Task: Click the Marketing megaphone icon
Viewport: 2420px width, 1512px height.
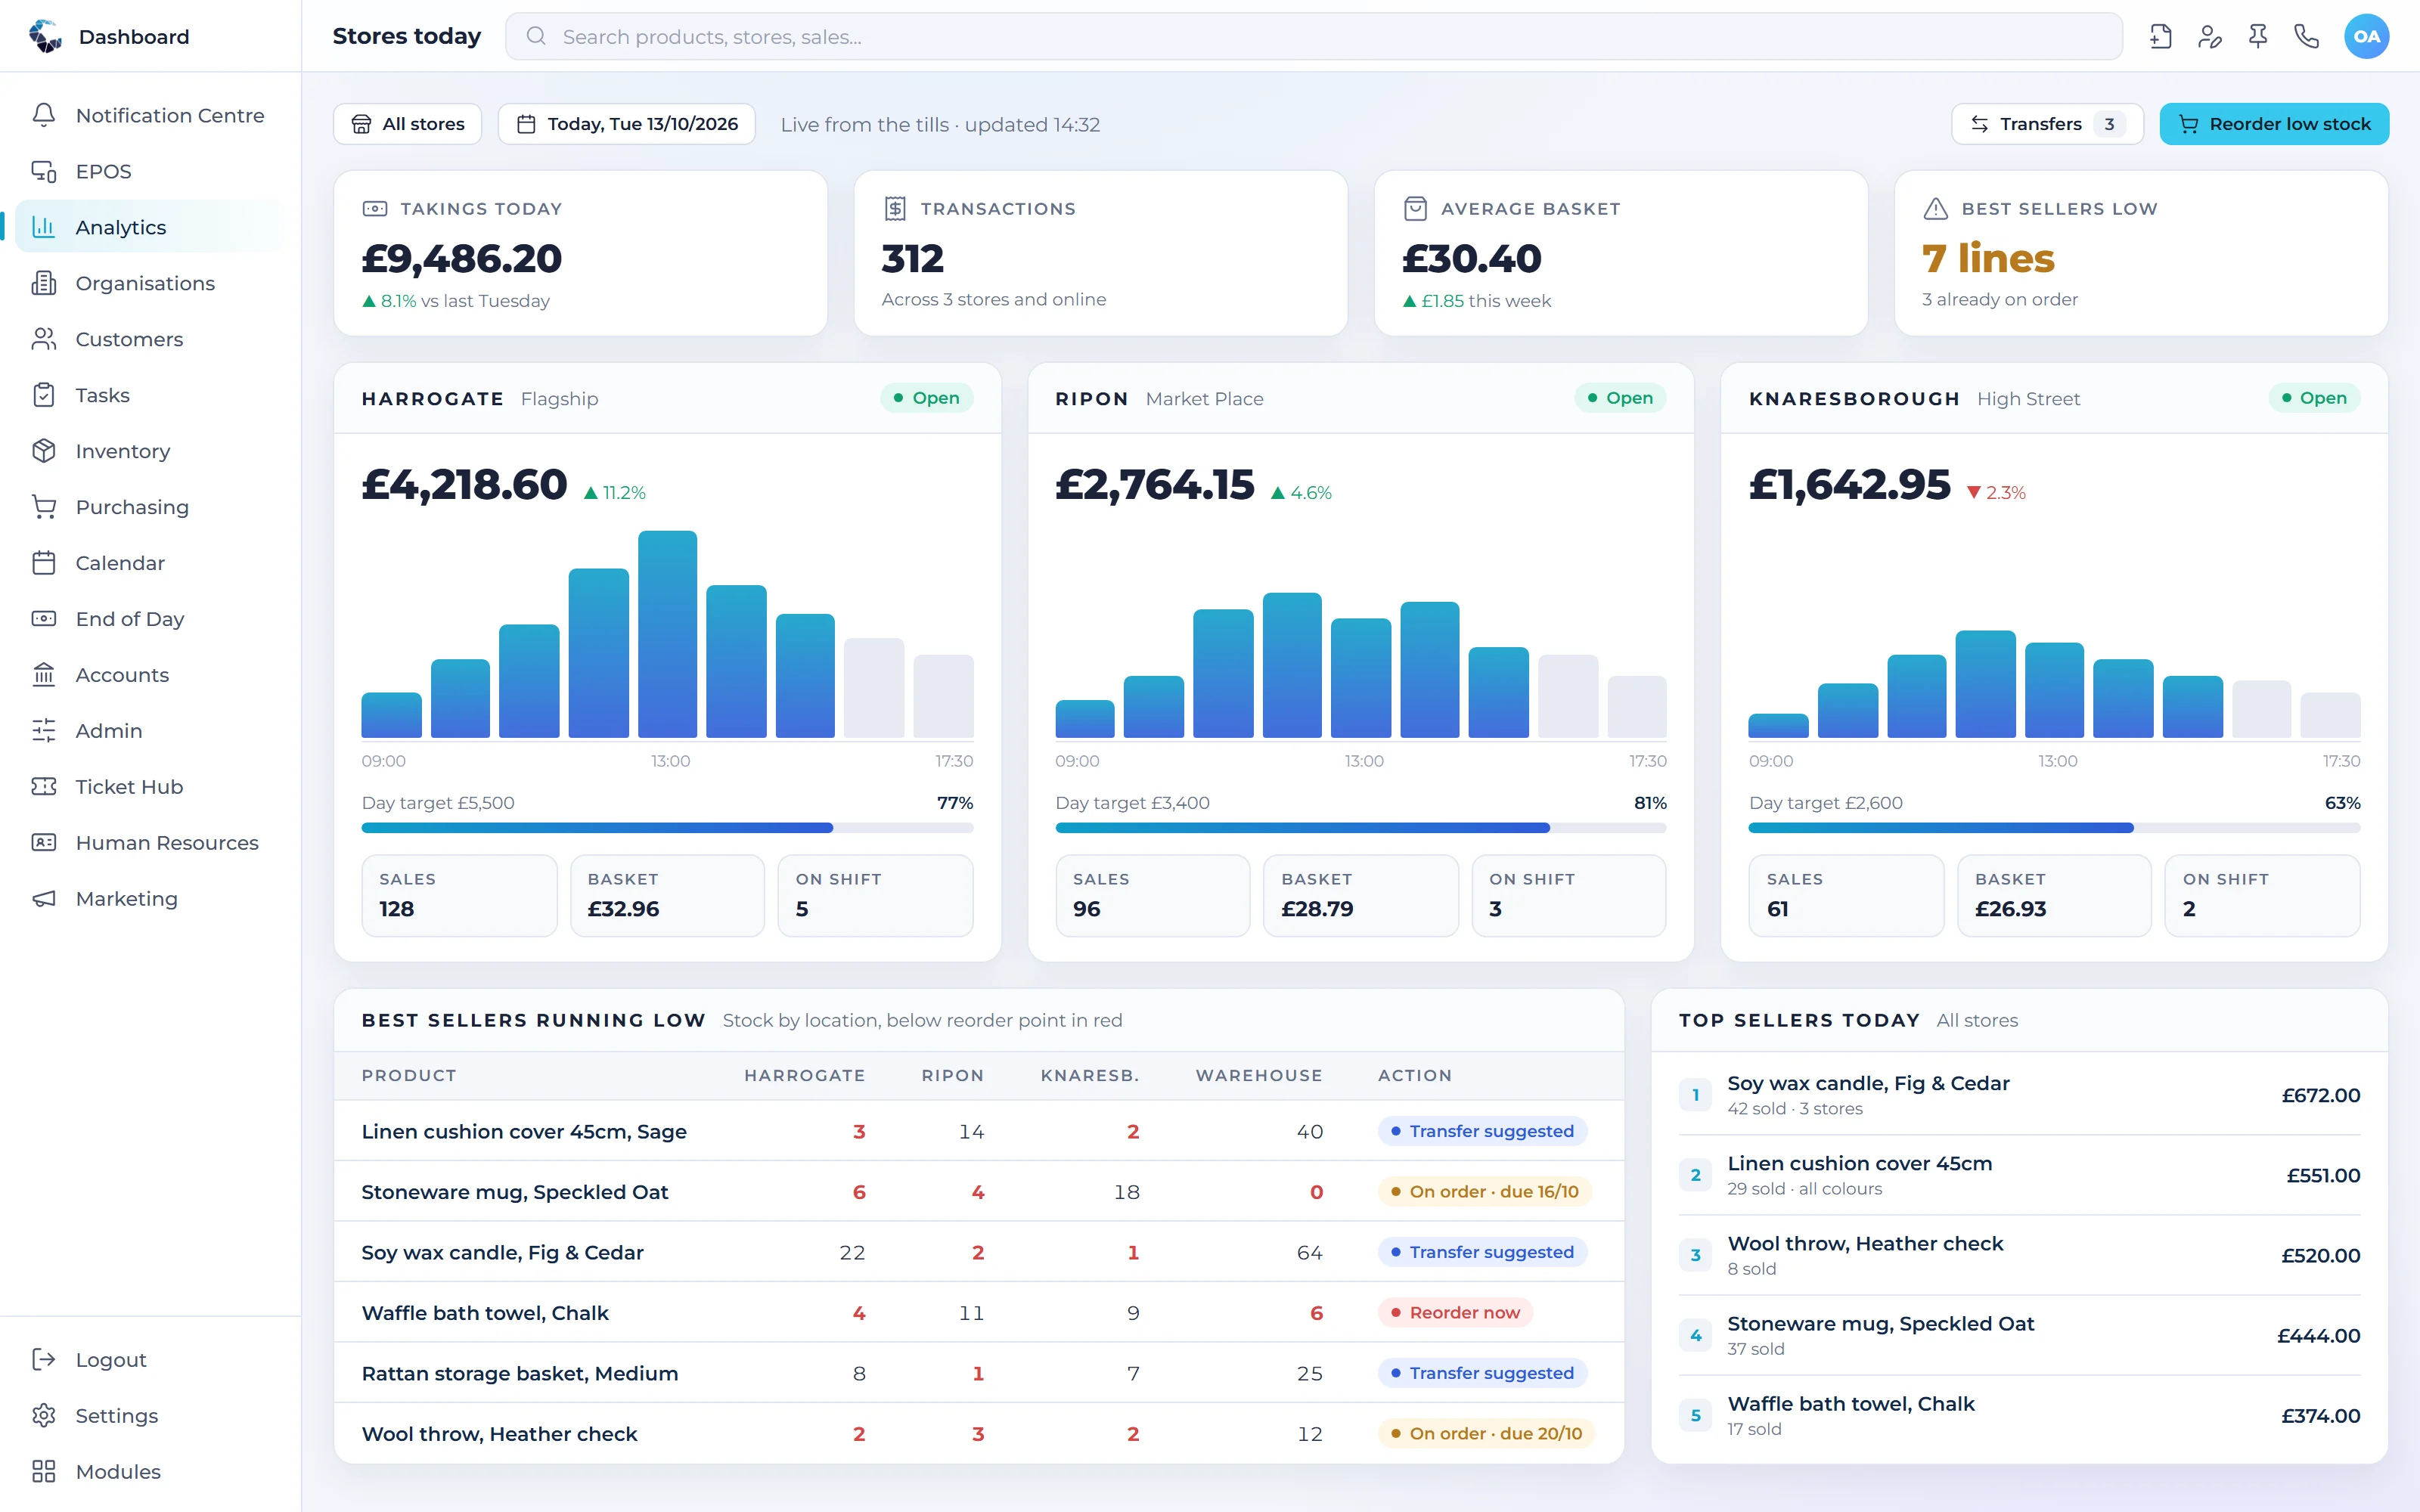Action: tap(44, 899)
